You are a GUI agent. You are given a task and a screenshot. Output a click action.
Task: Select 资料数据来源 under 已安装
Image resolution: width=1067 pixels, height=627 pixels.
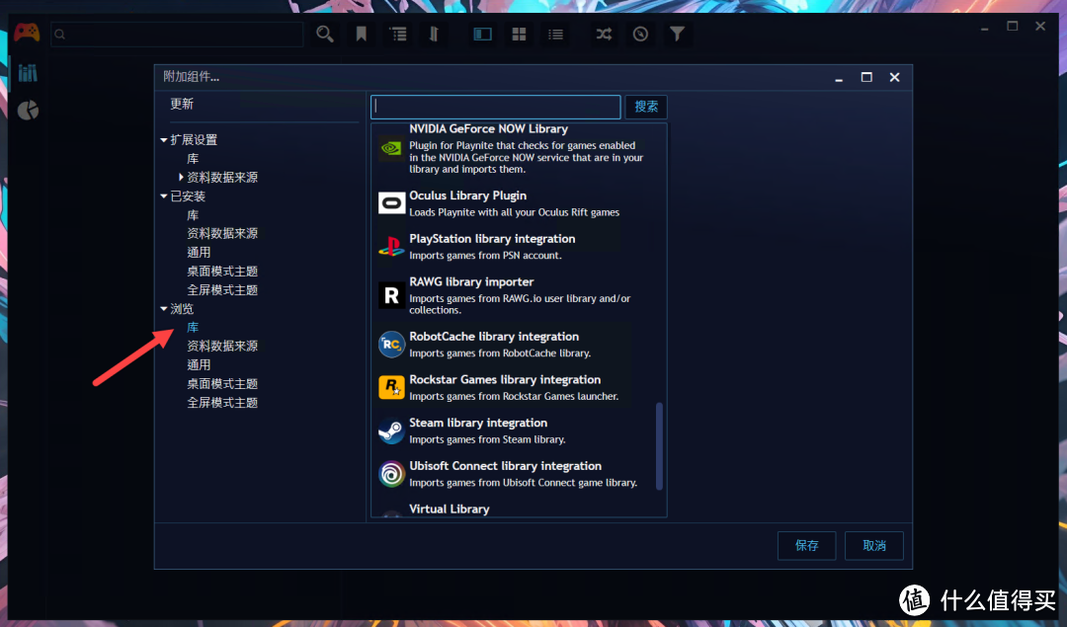[222, 233]
